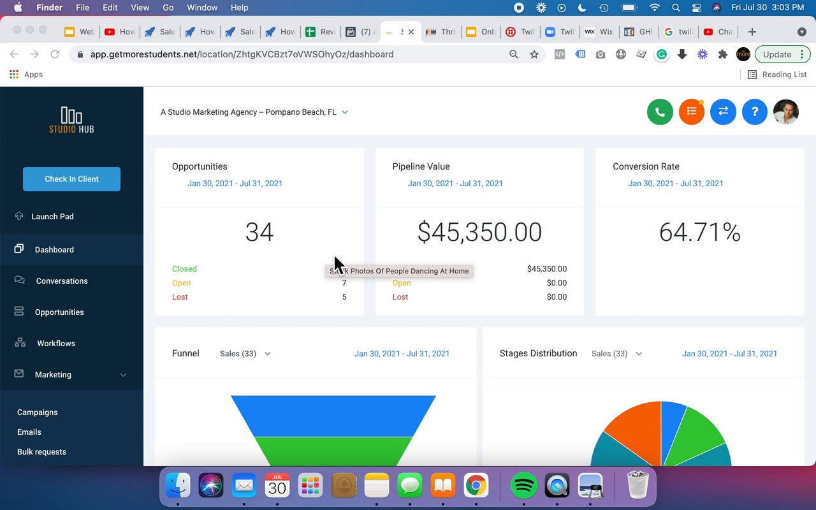Open the Opportunities date range picker
816x510 pixels.
tap(235, 183)
